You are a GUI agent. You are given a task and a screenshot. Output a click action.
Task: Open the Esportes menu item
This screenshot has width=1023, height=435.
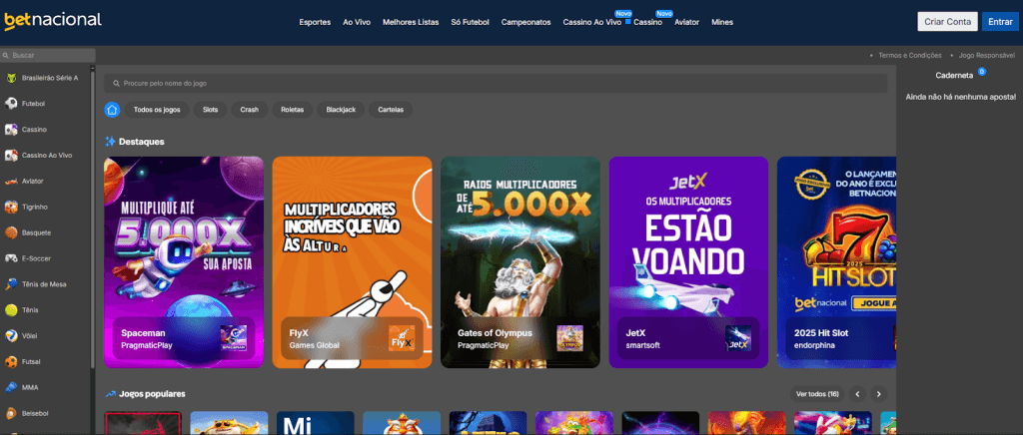tap(315, 22)
